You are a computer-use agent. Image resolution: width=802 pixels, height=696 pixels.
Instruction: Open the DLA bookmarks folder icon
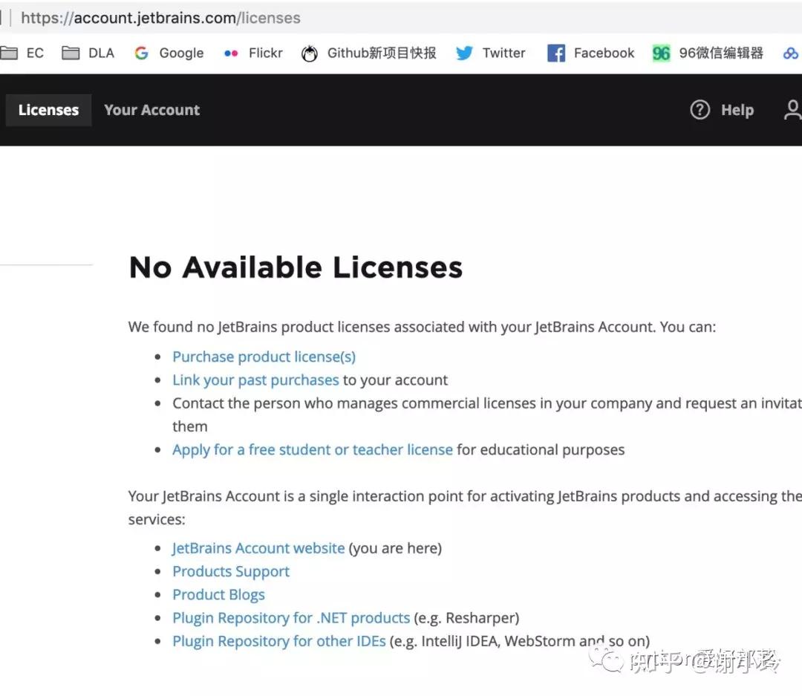pyautogui.click(x=71, y=53)
